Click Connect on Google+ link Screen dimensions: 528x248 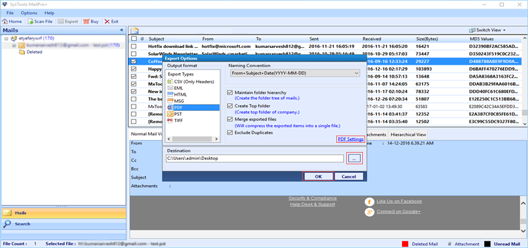point(398,212)
